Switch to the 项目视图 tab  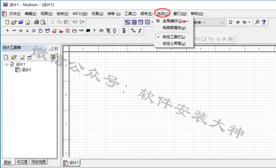tap(38, 162)
